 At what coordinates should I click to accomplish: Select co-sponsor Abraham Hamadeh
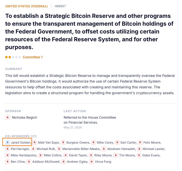tap(121, 149)
